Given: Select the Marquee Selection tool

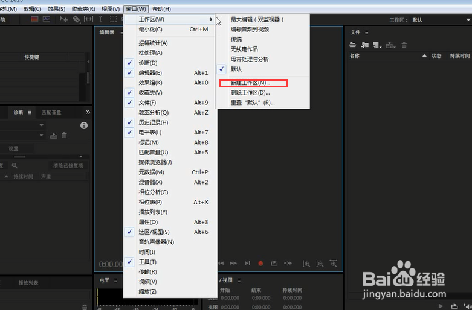Looking at the screenshot, I should 113,19.
